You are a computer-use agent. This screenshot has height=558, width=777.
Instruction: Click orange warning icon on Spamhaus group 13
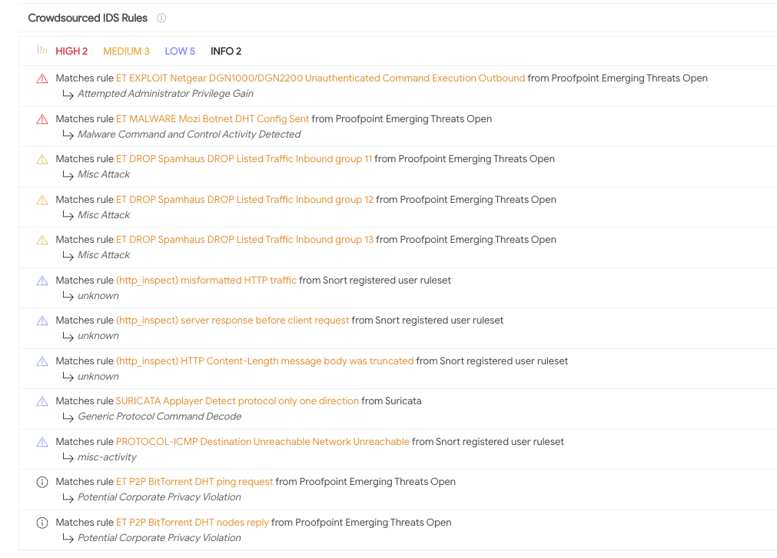click(x=42, y=240)
